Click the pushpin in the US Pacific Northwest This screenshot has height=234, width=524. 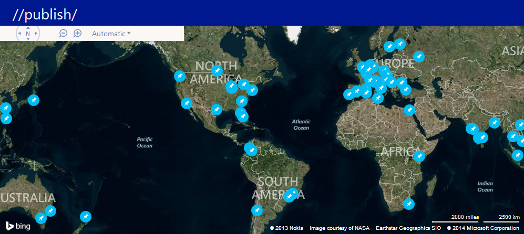(180, 76)
